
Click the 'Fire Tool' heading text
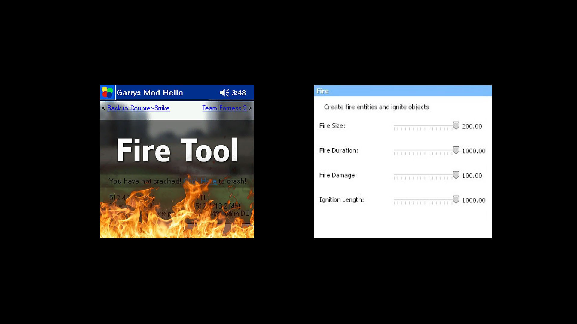[177, 149]
